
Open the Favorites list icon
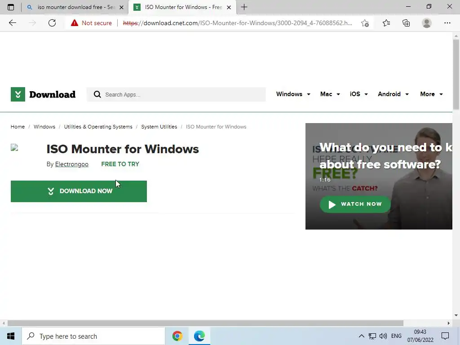pos(386,23)
